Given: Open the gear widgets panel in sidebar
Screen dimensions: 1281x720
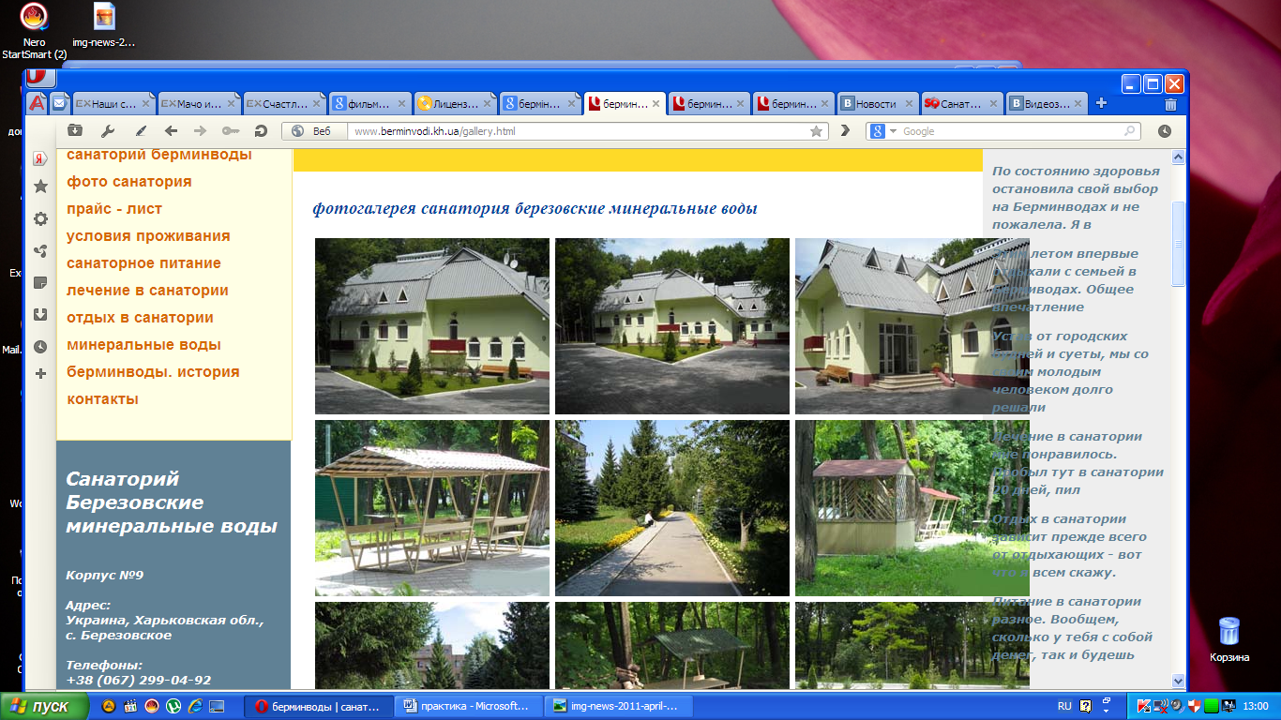Looking at the screenshot, I should 40,218.
